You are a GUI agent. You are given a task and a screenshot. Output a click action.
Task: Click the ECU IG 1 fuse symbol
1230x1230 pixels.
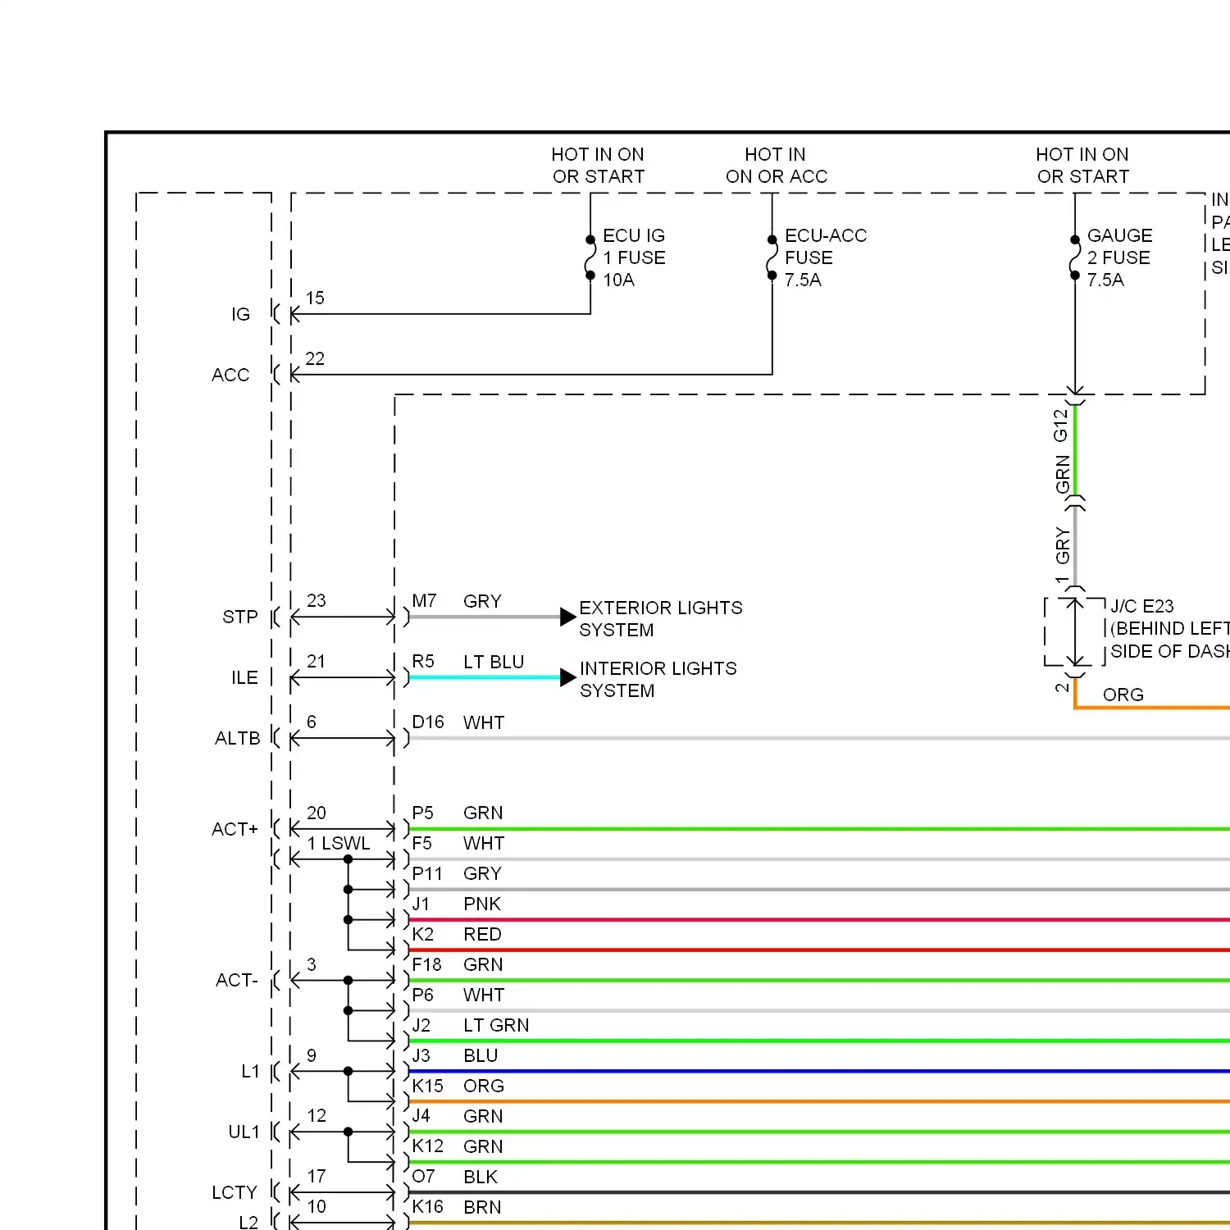(x=590, y=257)
